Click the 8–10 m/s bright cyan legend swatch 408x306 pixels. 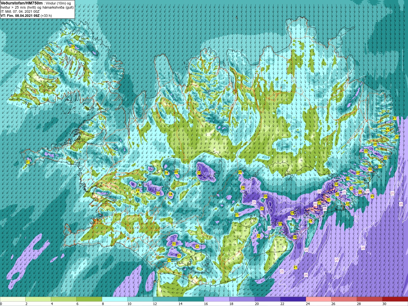click(x=115, y=299)
